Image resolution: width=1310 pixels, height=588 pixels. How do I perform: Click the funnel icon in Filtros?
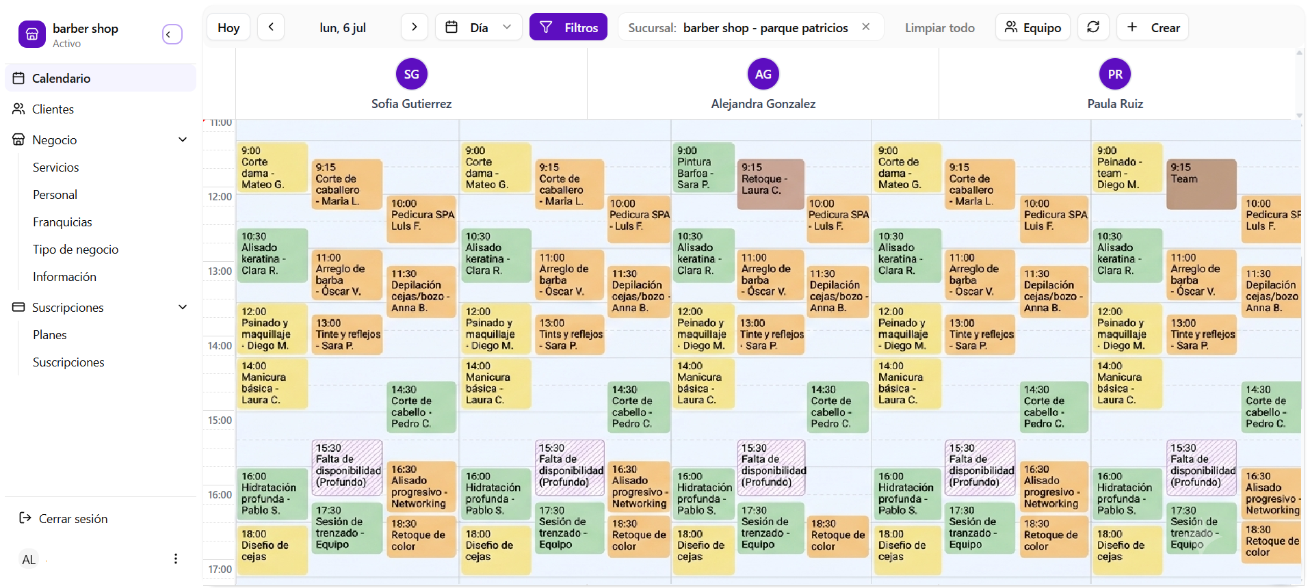click(546, 27)
